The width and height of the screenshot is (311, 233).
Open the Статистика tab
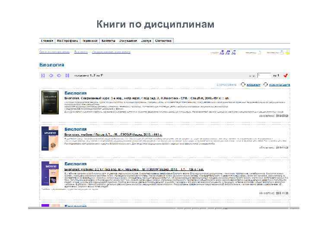point(163,41)
